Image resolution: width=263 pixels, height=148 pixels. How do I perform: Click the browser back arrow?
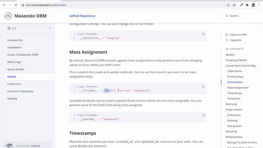pyautogui.click(x=4, y=5)
